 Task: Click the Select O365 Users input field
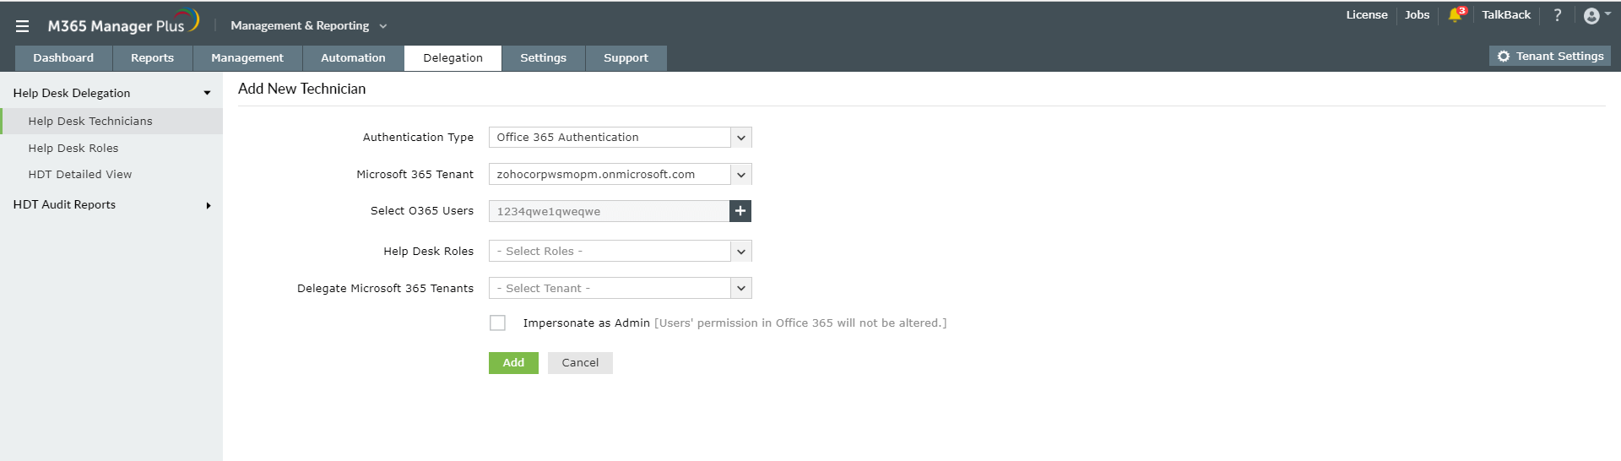tap(609, 211)
